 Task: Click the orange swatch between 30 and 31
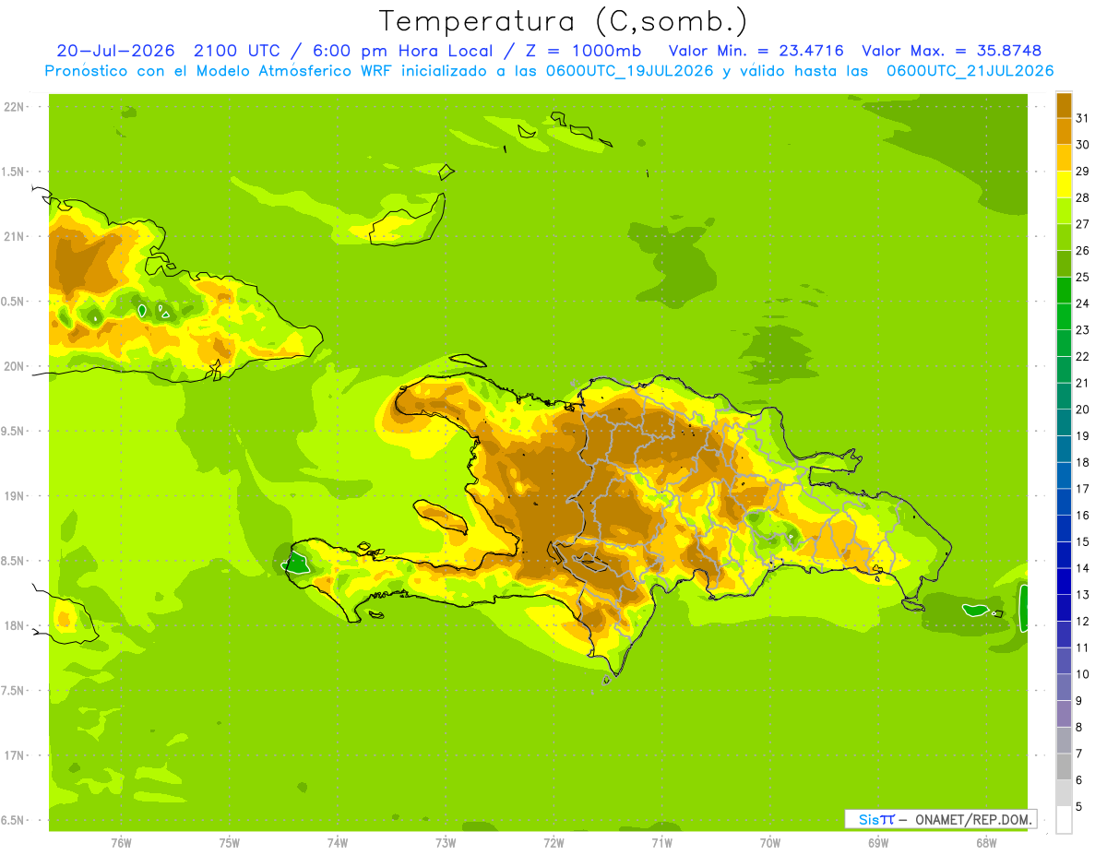tap(1065, 132)
